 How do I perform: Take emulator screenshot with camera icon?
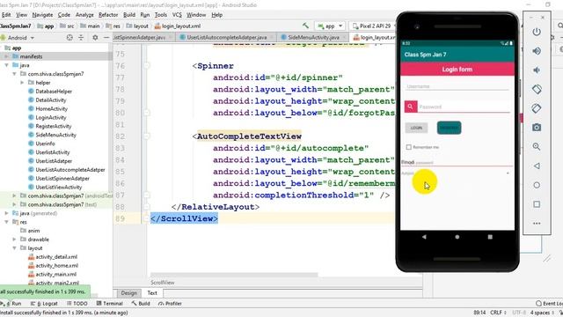click(537, 127)
